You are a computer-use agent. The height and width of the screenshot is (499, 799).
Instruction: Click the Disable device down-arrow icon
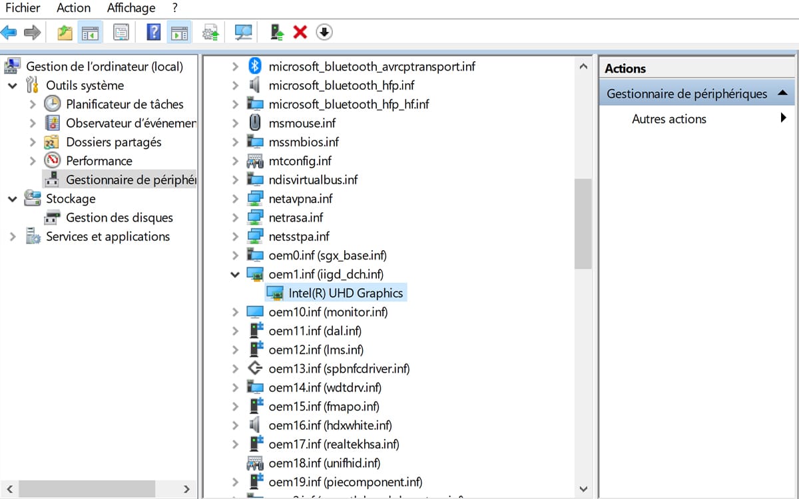click(324, 31)
